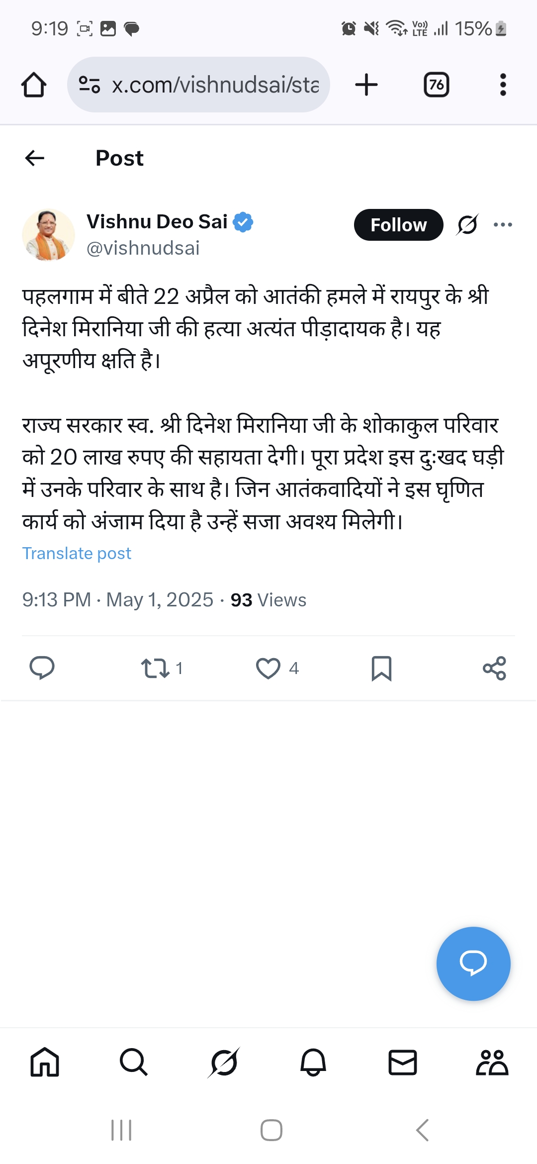Open Messages envelope in bottom navigation
The width and height of the screenshot is (537, 1164).
click(402, 1063)
